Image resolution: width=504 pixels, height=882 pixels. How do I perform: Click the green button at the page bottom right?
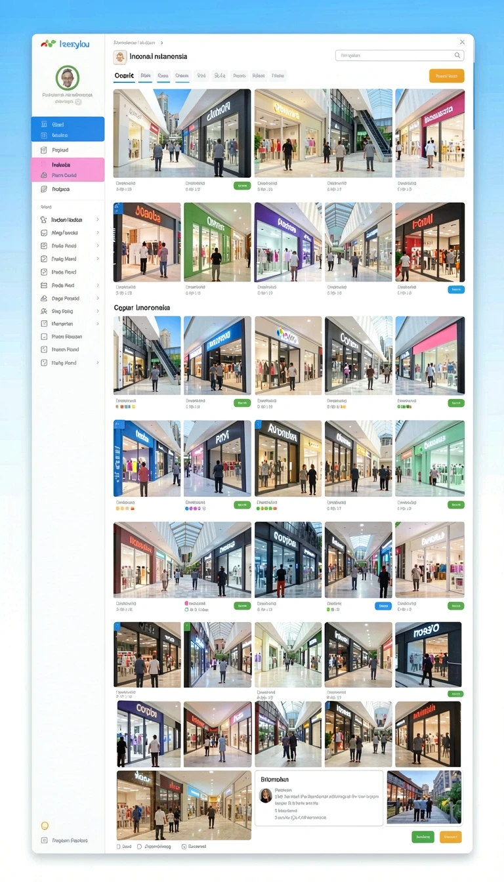423,837
